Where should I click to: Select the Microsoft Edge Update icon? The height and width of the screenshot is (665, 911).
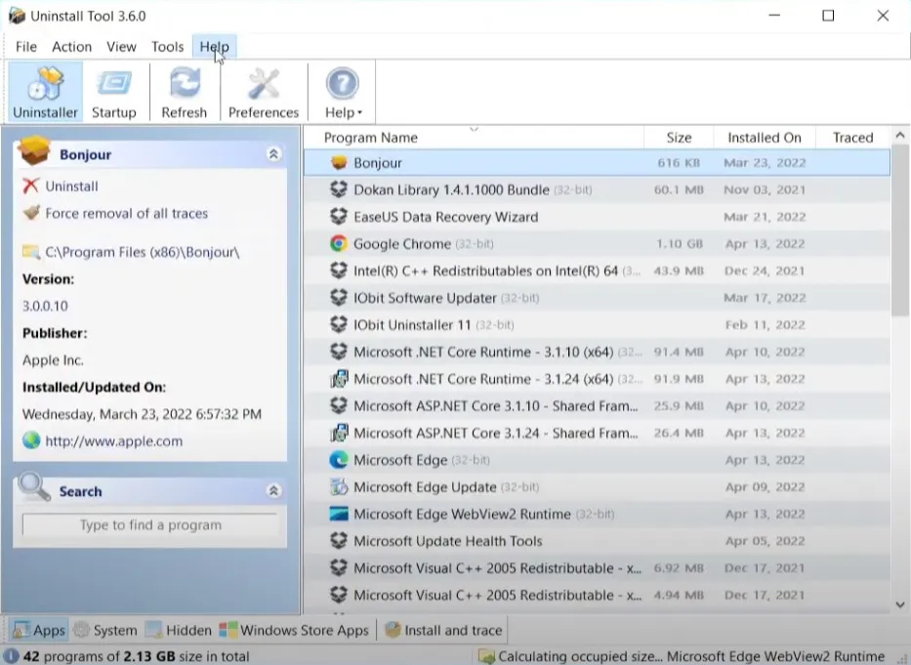339,487
